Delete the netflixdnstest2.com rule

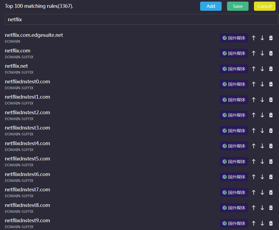click(271, 115)
